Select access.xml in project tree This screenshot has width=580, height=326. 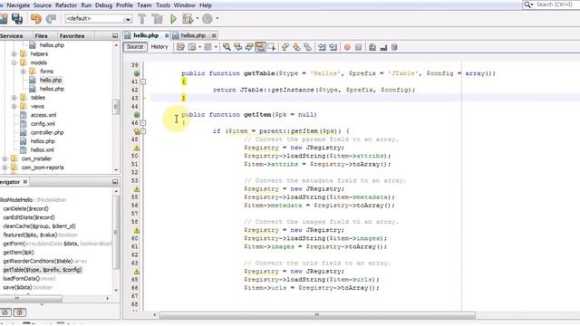coord(43,115)
